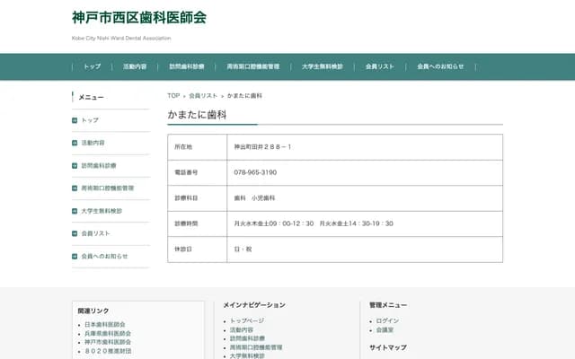The height and width of the screenshot is (359, 575).
Task: Select 大学生無料検診 in the top navigation bar
Action: 322,66
